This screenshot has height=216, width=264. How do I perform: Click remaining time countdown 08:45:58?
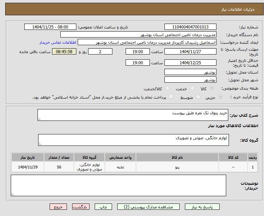click(64, 51)
